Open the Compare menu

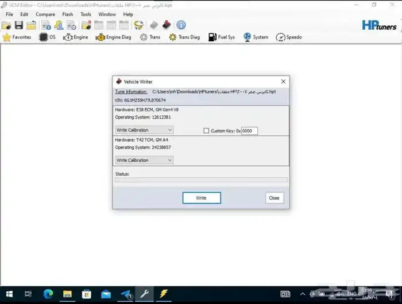pyautogui.click(x=45, y=14)
